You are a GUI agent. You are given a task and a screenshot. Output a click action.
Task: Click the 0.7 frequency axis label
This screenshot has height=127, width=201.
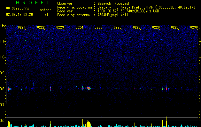3,105
